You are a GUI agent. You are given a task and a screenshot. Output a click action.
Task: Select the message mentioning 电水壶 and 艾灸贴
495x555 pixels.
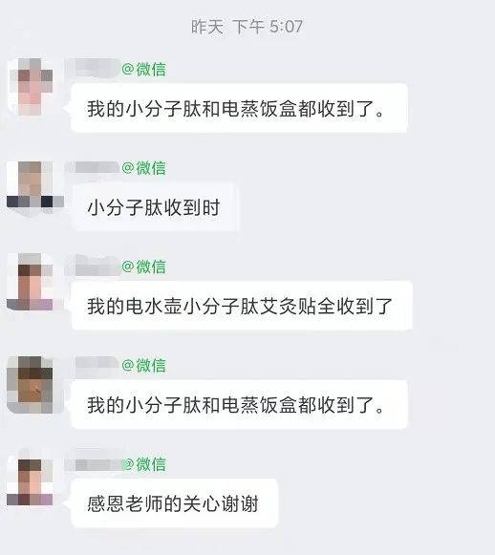click(x=242, y=306)
